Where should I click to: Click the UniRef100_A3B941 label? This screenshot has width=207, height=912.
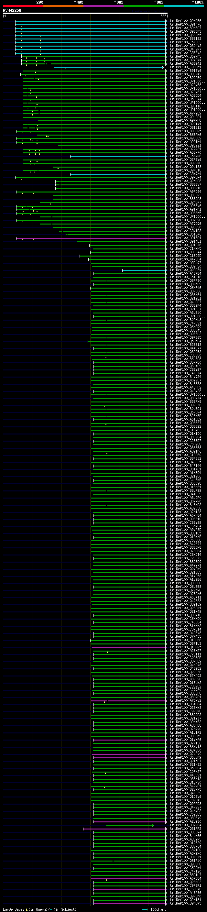click(x=186, y=64)
